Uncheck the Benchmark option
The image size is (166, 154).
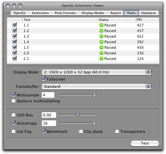[44, 131]
